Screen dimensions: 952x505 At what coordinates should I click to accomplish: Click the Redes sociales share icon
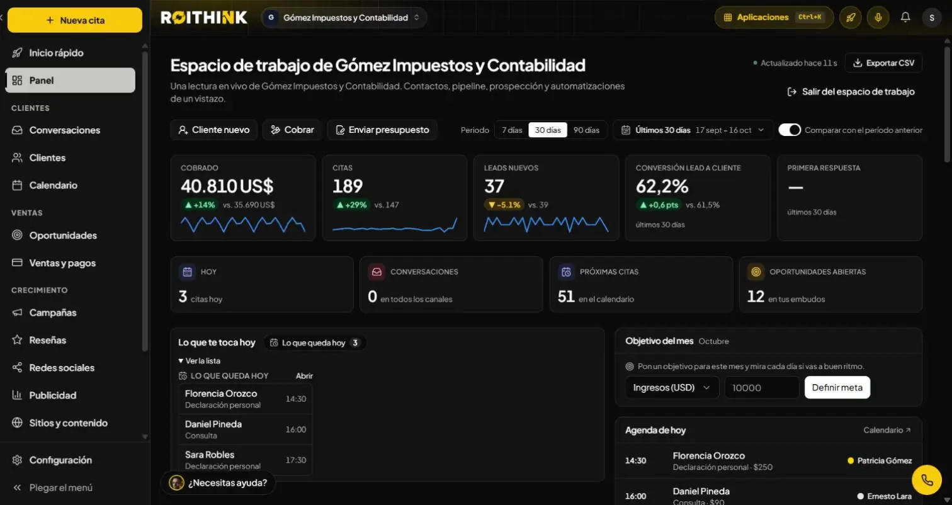pyautogui.click(x=18, y=368)
